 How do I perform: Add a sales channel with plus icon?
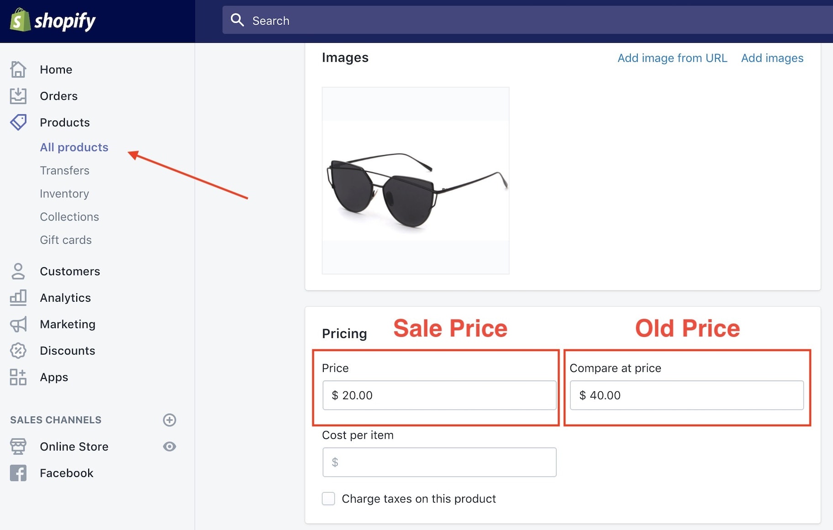(169, 420)
